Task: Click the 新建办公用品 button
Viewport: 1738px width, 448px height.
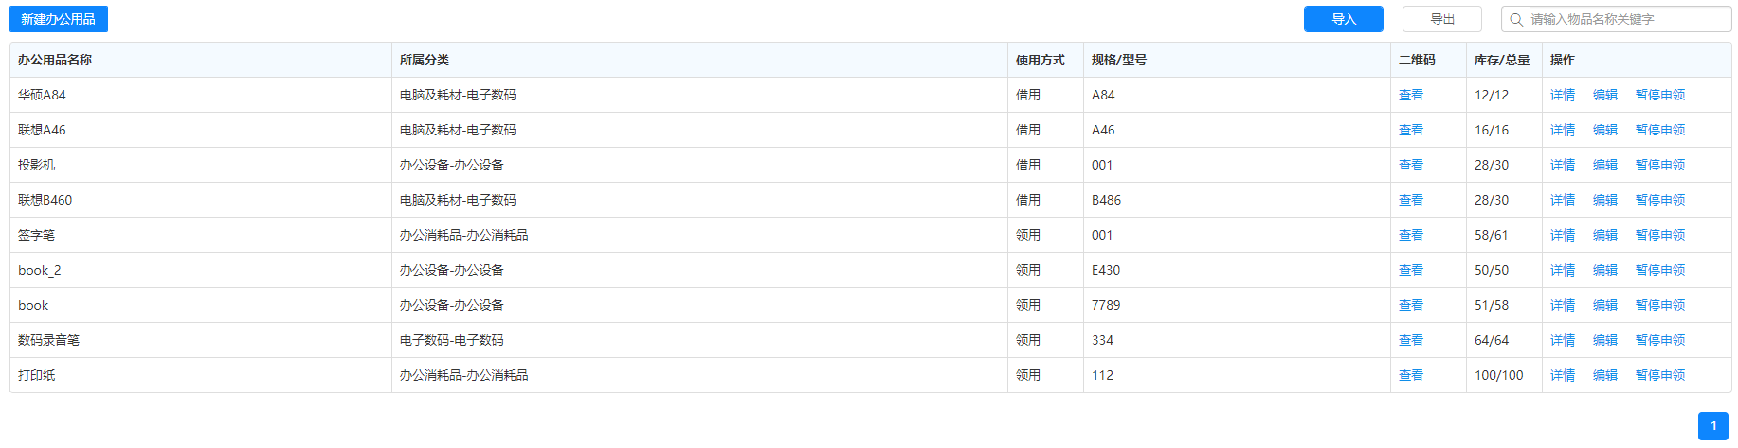Action: [x=59, y=19]
